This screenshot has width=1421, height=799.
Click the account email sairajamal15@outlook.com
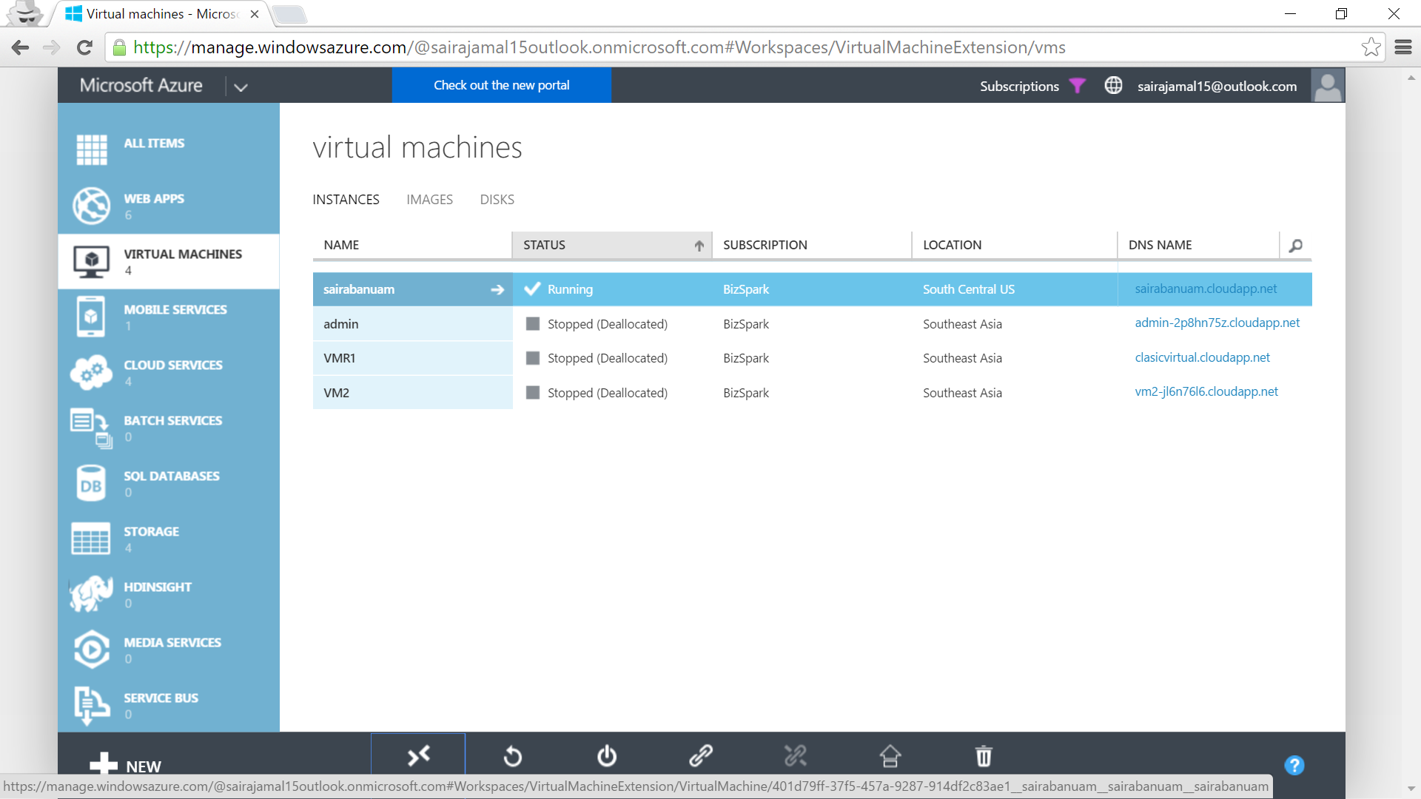[x=1217, y=86]
